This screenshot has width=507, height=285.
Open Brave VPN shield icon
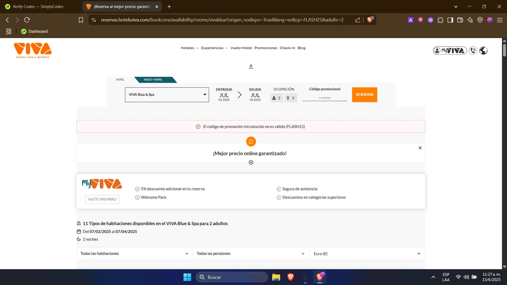(480, 20)
